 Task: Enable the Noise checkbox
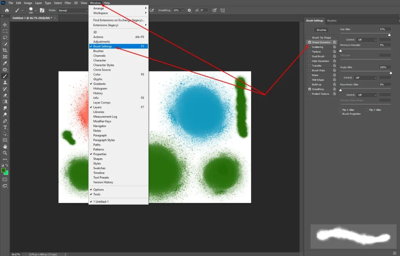pos(310,75)
